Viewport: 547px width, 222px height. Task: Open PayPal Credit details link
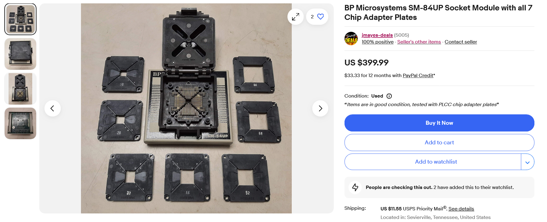tap(418, 76)
